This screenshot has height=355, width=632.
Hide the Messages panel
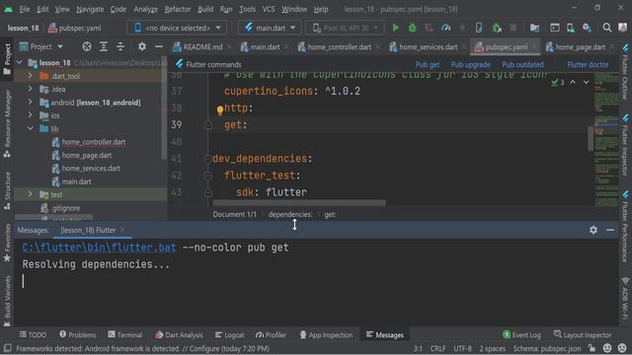point(610,230)
